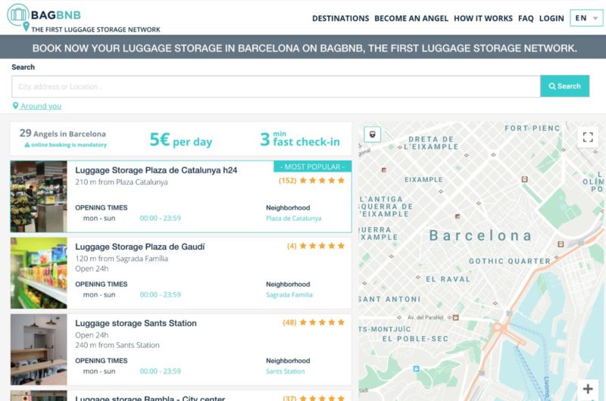This screenshot has height=401, width=606.
Task: Click the 120 m from Sagrada Família text
Action: 121,259
